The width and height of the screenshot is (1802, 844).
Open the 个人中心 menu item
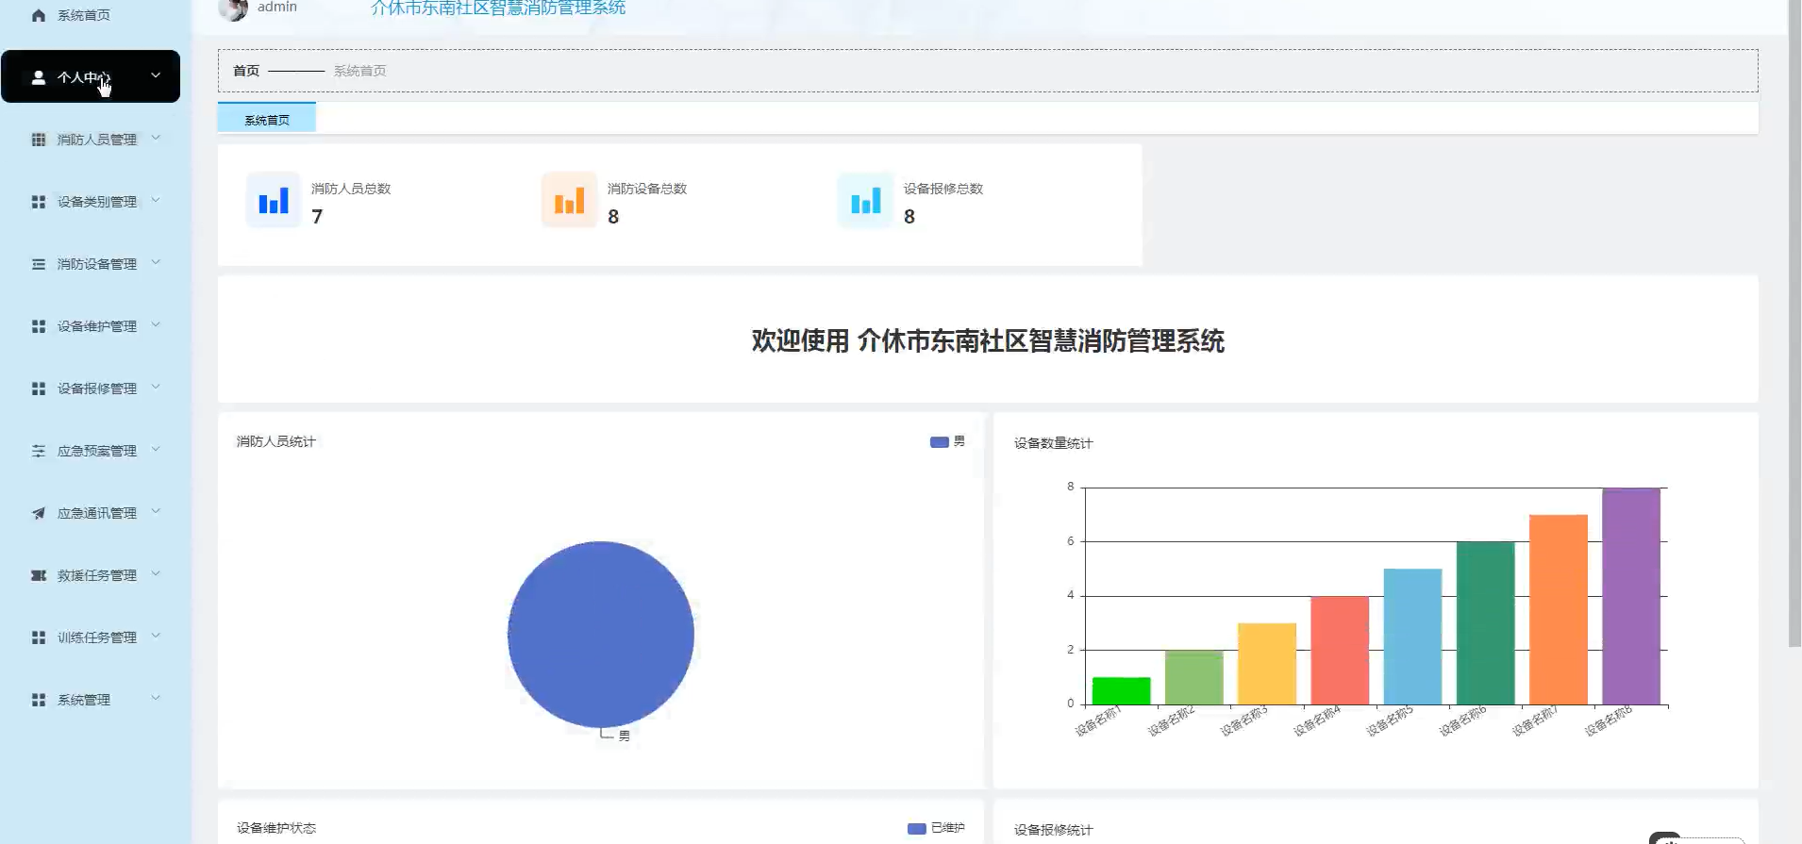pos(91,76)
